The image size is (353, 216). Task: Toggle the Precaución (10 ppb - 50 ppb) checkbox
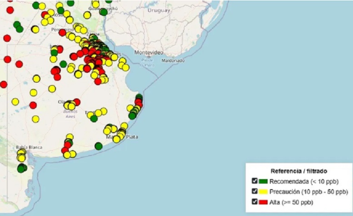pos(255,191)
